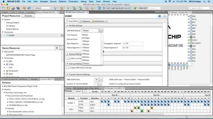The height and width of the screenshot is (119, 213).
Task: Click the Run Project play icon
Action: pos(68,8)
